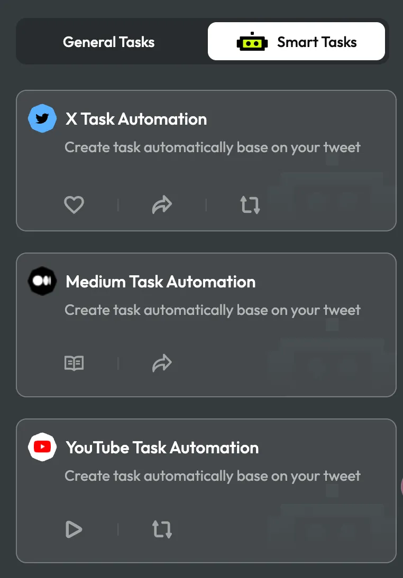Click the heart like icon
Viewport: 403px width, 578px height.
(x=74, y=204)
